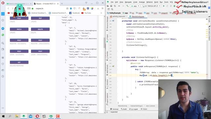Open the Navigate menu
The height and width of the screenshot is (119, 211).
[x=128, y=2]
